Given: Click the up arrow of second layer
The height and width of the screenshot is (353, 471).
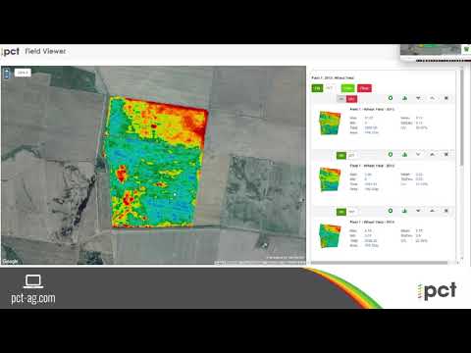Looking at the screenshot, I should [432, 154].
